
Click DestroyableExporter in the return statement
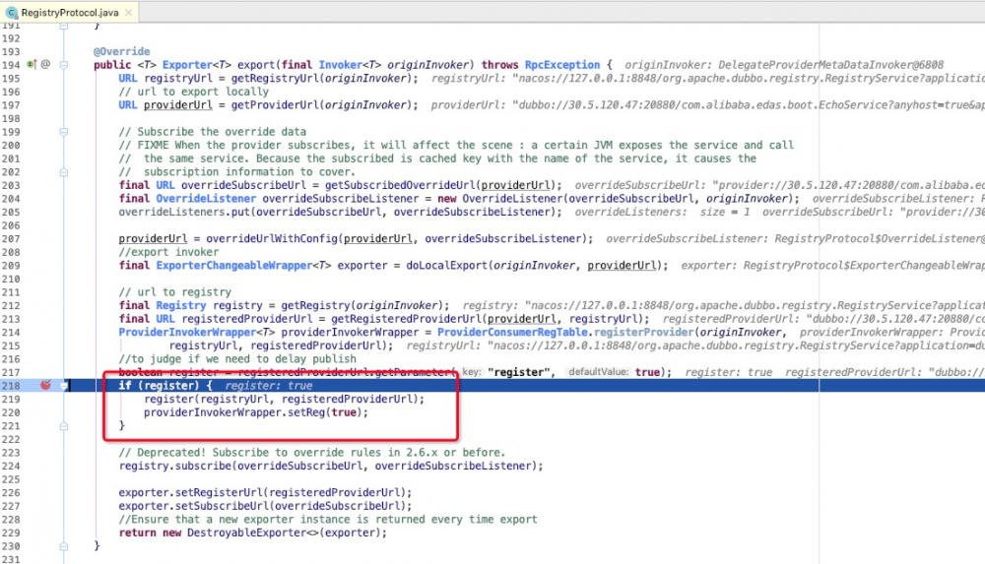coord(246,533)
